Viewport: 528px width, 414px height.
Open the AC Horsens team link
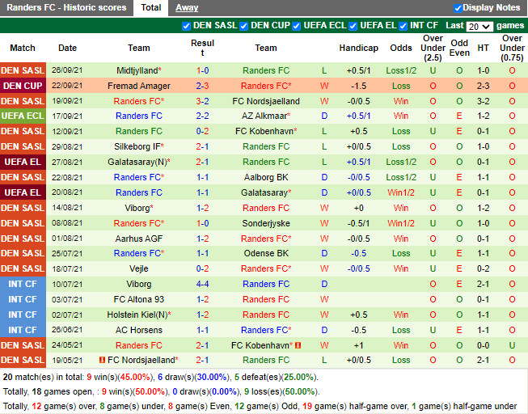[139, 330]
